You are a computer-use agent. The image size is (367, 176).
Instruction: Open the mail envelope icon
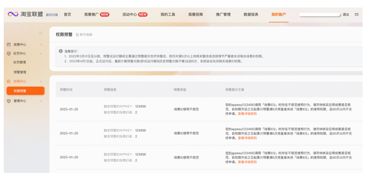[356, 14]
